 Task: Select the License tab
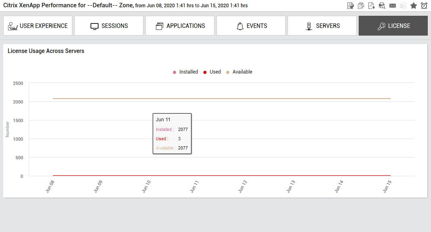point(393,25)
